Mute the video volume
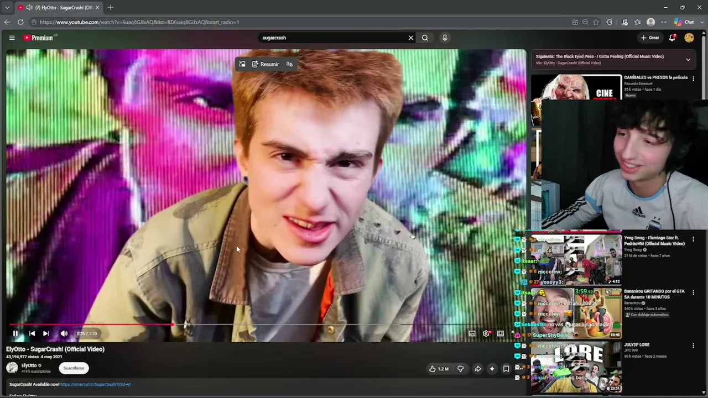This screenshot has height=398, width=708. 64,333
